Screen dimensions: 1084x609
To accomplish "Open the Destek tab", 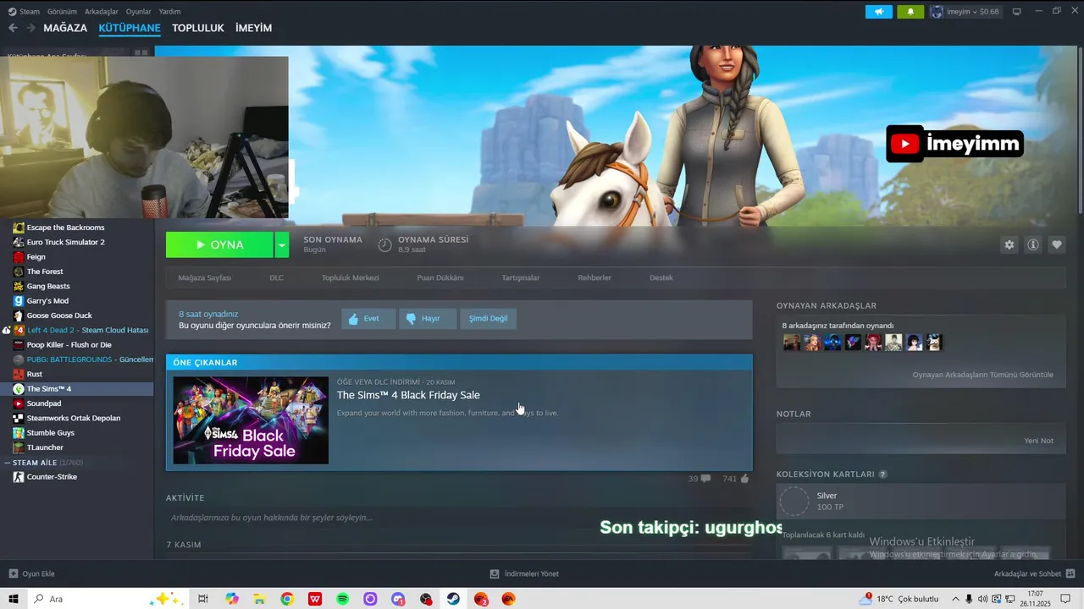I will click(x=661, y=277).
